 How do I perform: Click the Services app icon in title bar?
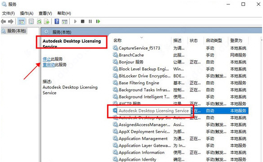pyautogui.click(x=4, y=4)
